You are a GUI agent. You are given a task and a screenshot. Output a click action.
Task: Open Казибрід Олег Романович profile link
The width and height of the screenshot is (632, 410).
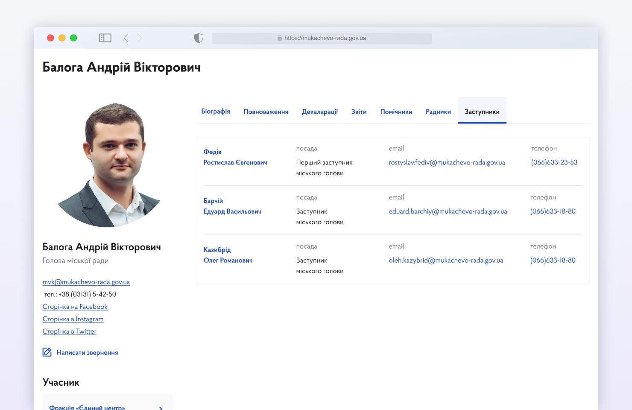pyautogui.click(x=228, y=255)
